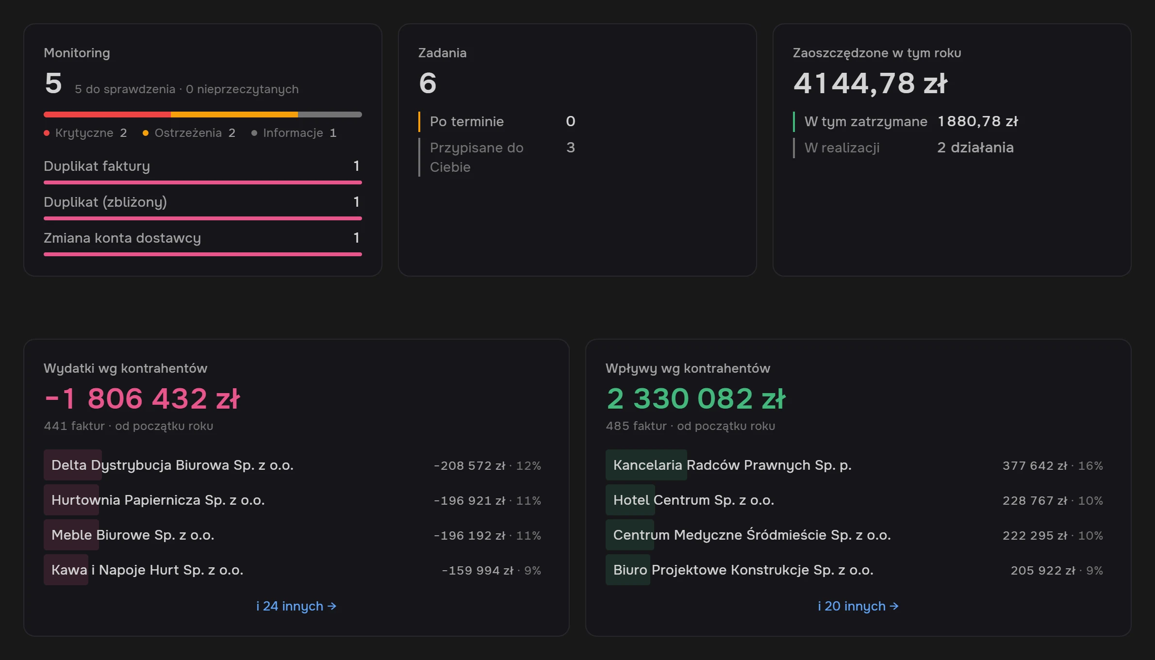Select the W tym zatrzymane row
1155x660 pixels.
[906, 121]
